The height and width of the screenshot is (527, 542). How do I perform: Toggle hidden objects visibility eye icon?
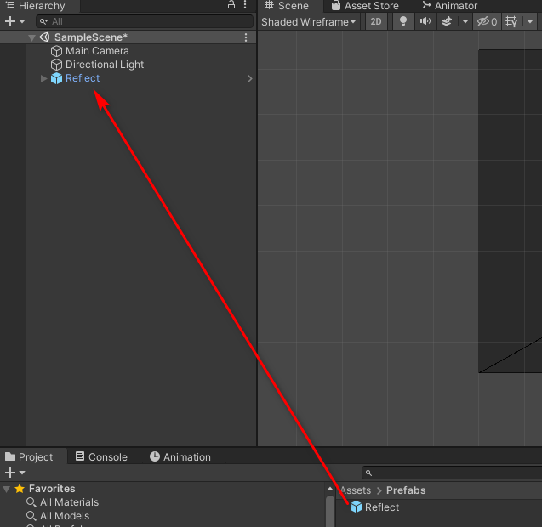487,21
